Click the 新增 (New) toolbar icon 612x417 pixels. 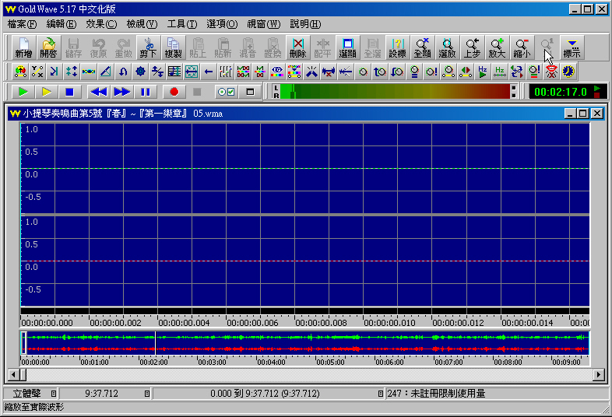pos(23,48)
